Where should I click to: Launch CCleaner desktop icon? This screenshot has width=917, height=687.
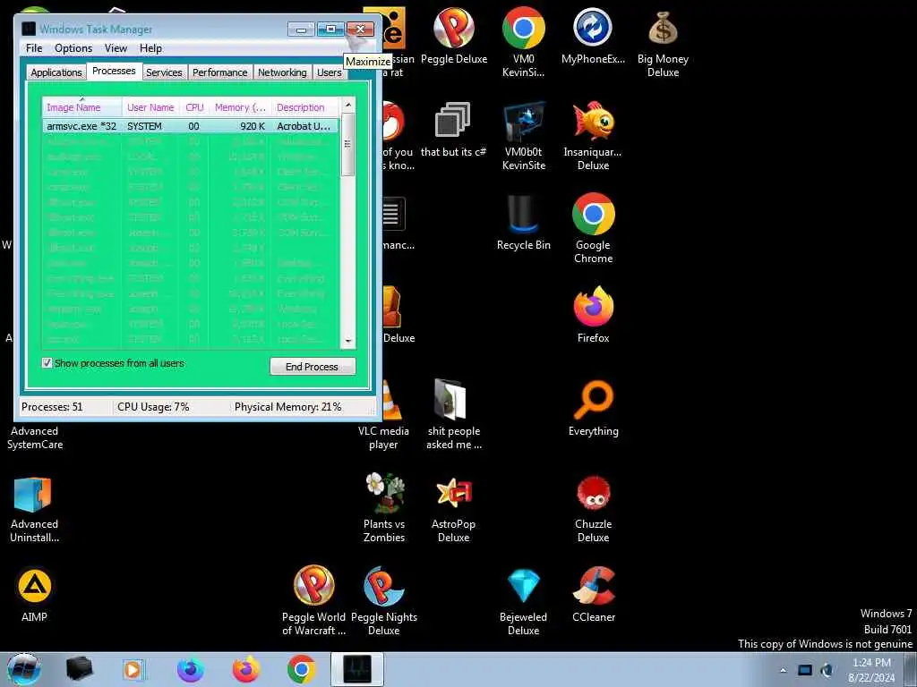pos(593,594)
